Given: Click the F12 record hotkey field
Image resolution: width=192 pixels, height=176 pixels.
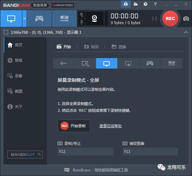Looking at the screenshot, I should tap(85, 152).
